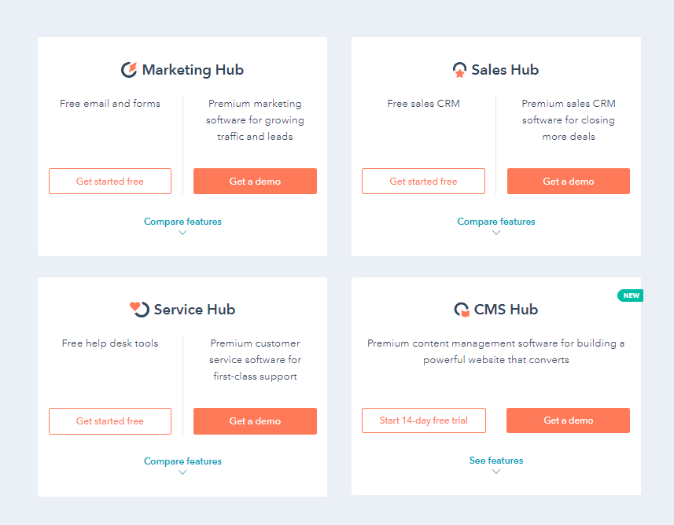Screen dimensions: 674x525
Task: Click the Service Hub heart icon
Action: tap(139, 310)
